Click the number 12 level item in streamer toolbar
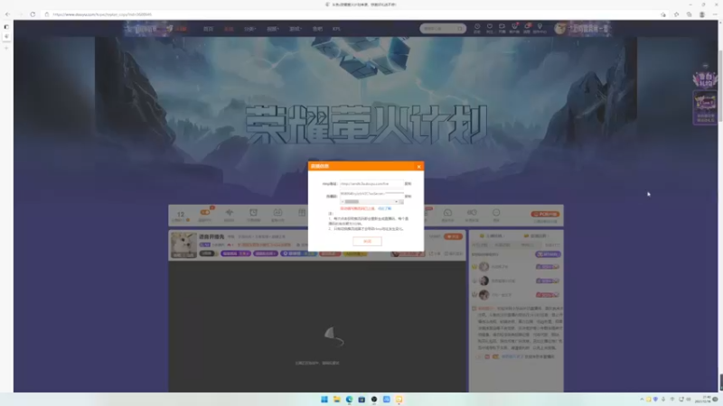The height and width of the screenshot is (406, 723). [x=181, y=216]
